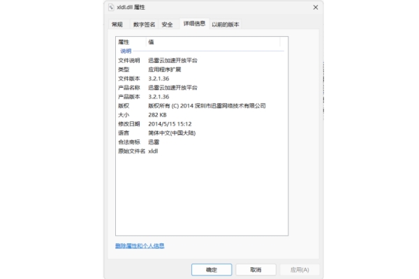Close the properties dialog window
This screenshot has height=279, width=419.
pyautogui.click(x=315, y=7)
